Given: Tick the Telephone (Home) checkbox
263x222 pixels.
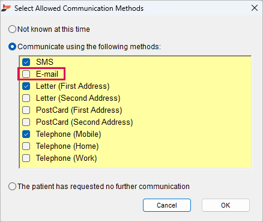Looking at the screenshot, I should click(26, 146).
